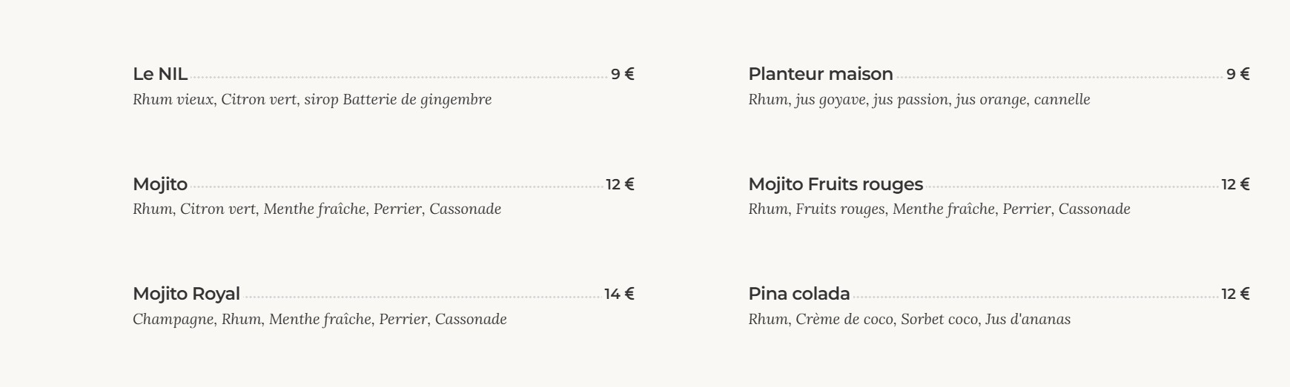1290x387 pixels.
Task: Click the Planteur maison title
Action: pos(821,74)
